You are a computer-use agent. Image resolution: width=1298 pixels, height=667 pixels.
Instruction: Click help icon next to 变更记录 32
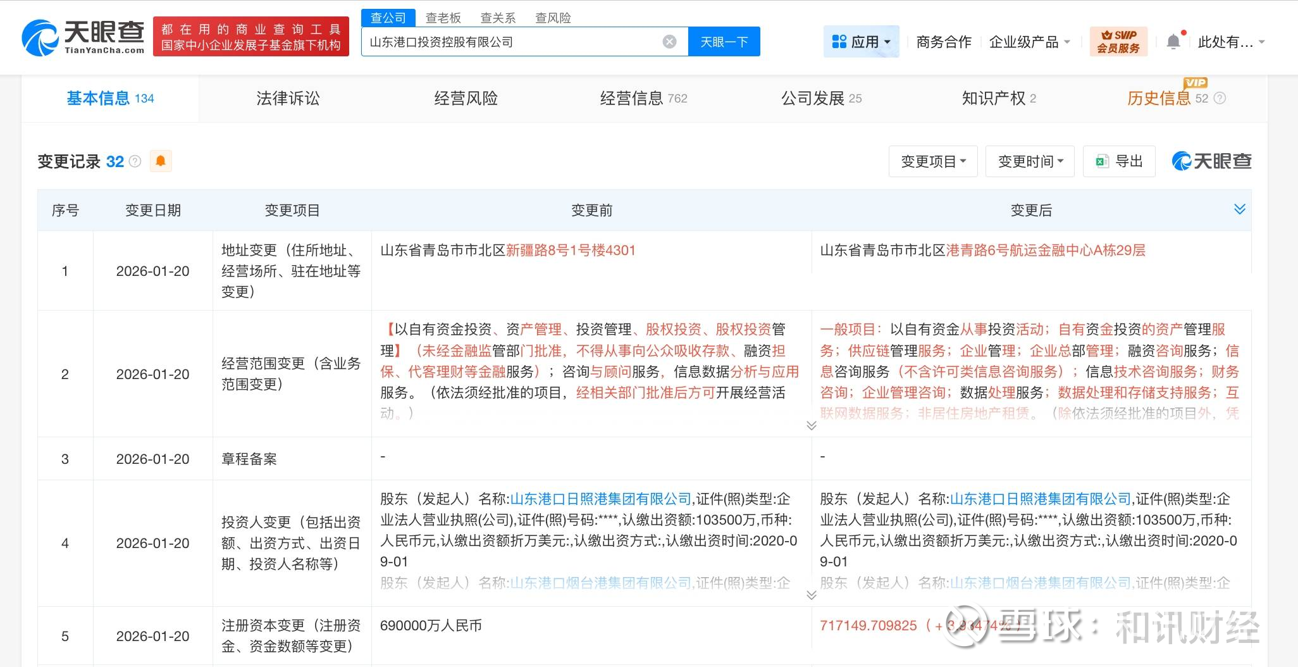point(135,161)
